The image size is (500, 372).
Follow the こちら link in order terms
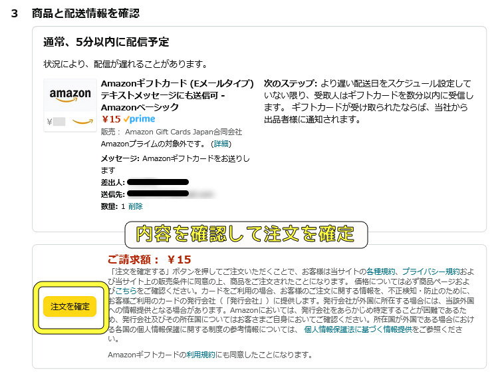(126, 291)
